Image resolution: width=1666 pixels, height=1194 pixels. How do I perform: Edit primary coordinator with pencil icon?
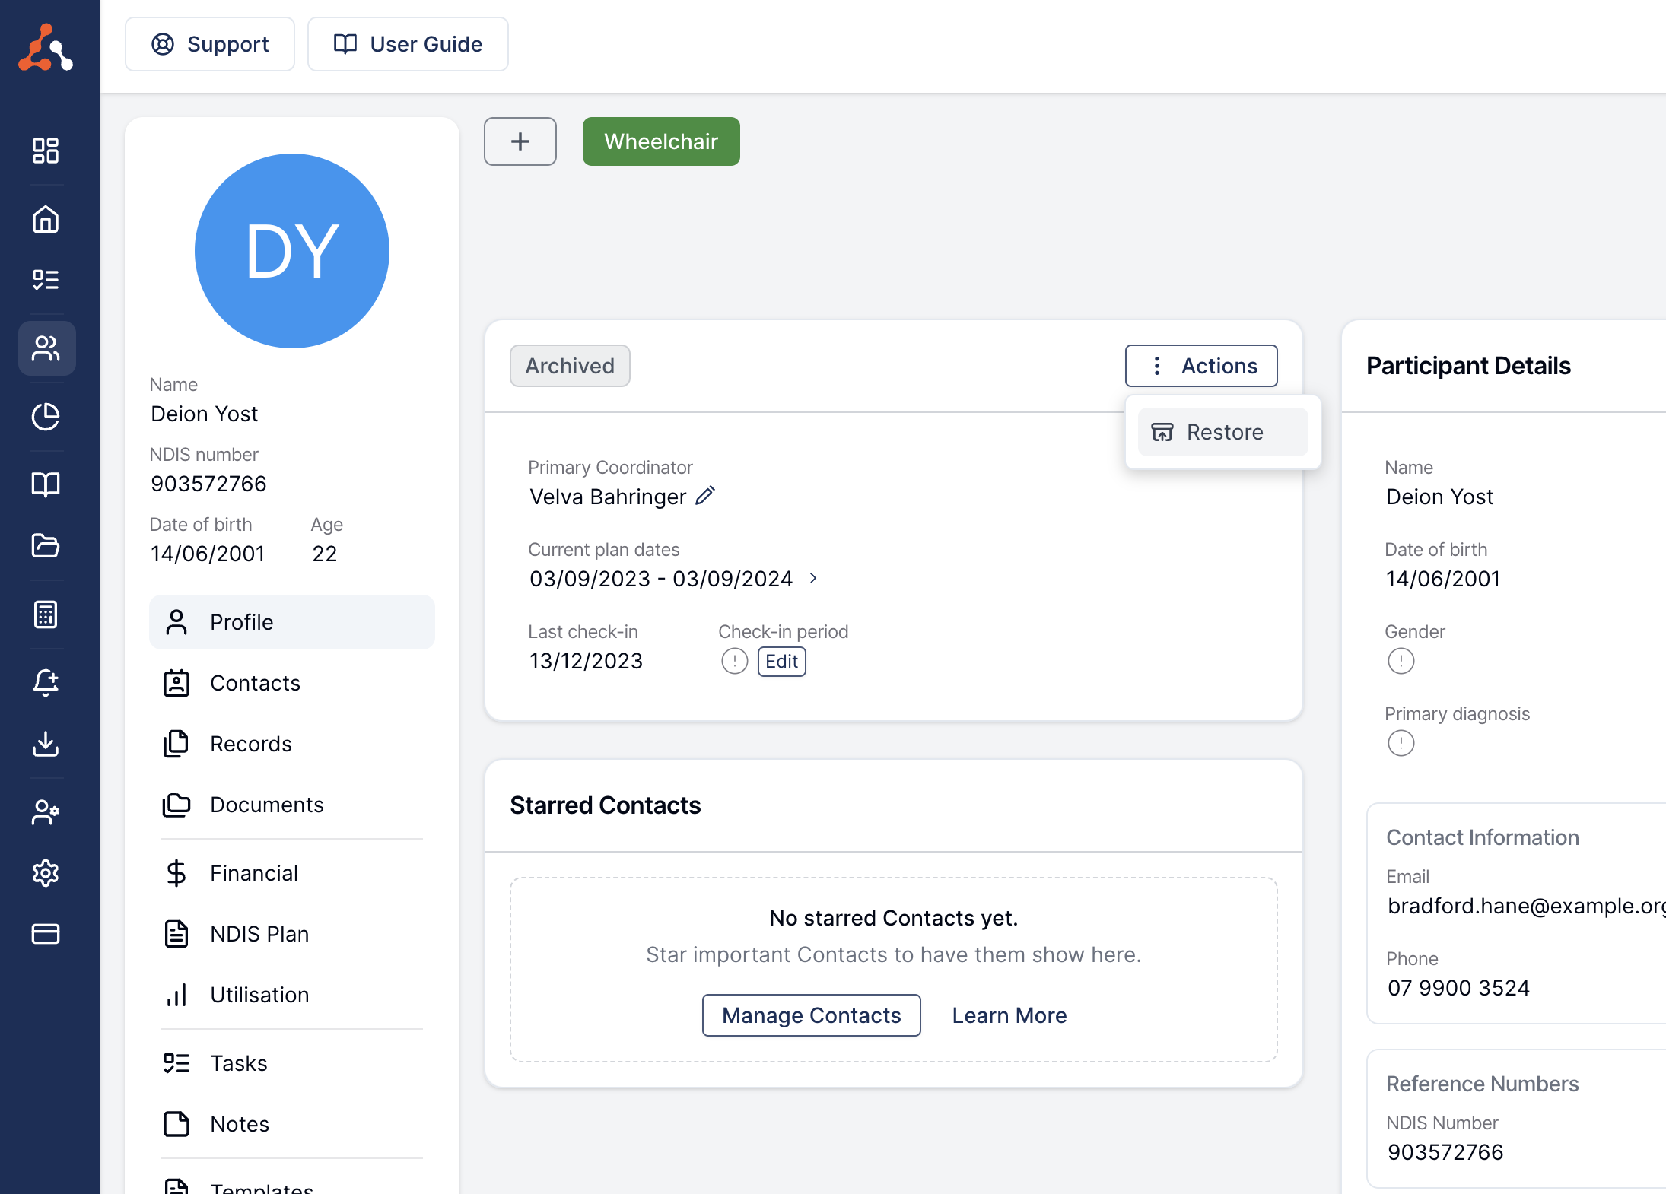705,496
